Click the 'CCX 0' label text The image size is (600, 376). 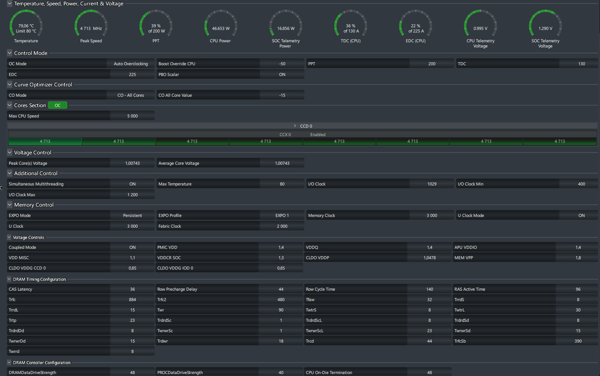285,134
